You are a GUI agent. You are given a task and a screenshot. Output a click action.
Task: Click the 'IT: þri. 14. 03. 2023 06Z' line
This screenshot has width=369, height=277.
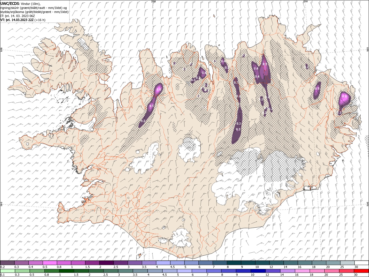17,16
